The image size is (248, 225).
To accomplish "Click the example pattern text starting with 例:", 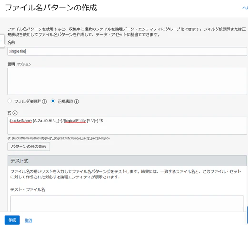I will click(59, 138).
